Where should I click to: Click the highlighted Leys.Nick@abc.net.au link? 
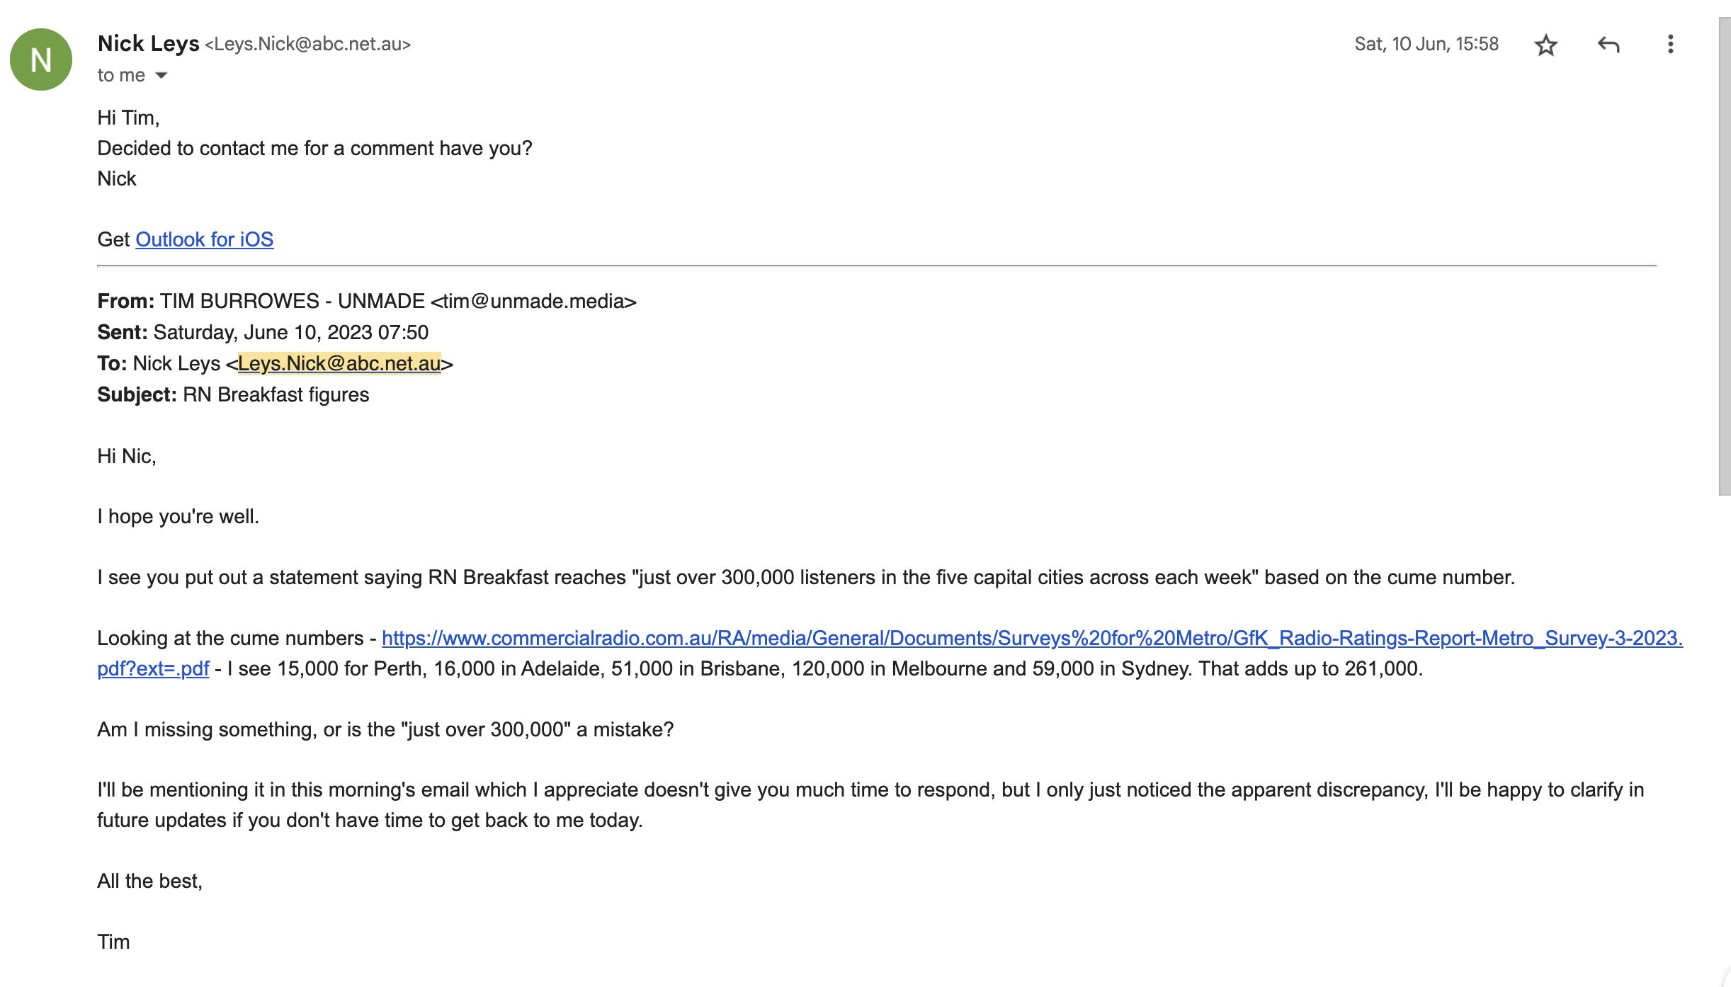click(x=339, y=364)
